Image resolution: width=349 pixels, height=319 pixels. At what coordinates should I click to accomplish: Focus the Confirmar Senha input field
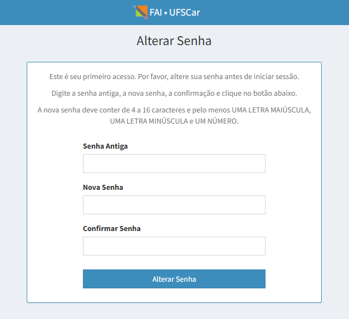tap(174, 246)
